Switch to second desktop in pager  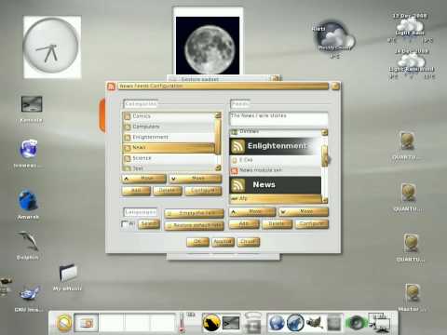pyautogui.click(x=112, y=323)
